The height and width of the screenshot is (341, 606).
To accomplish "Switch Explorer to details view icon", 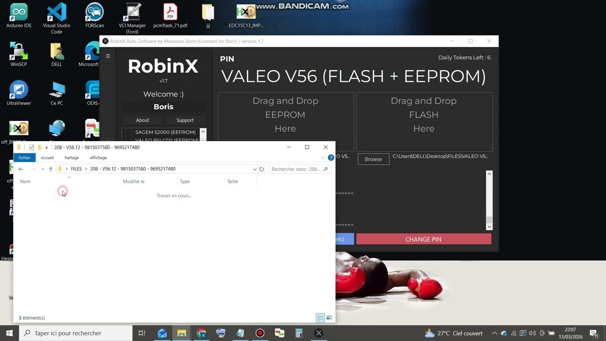I will click(x=321, y=318).
